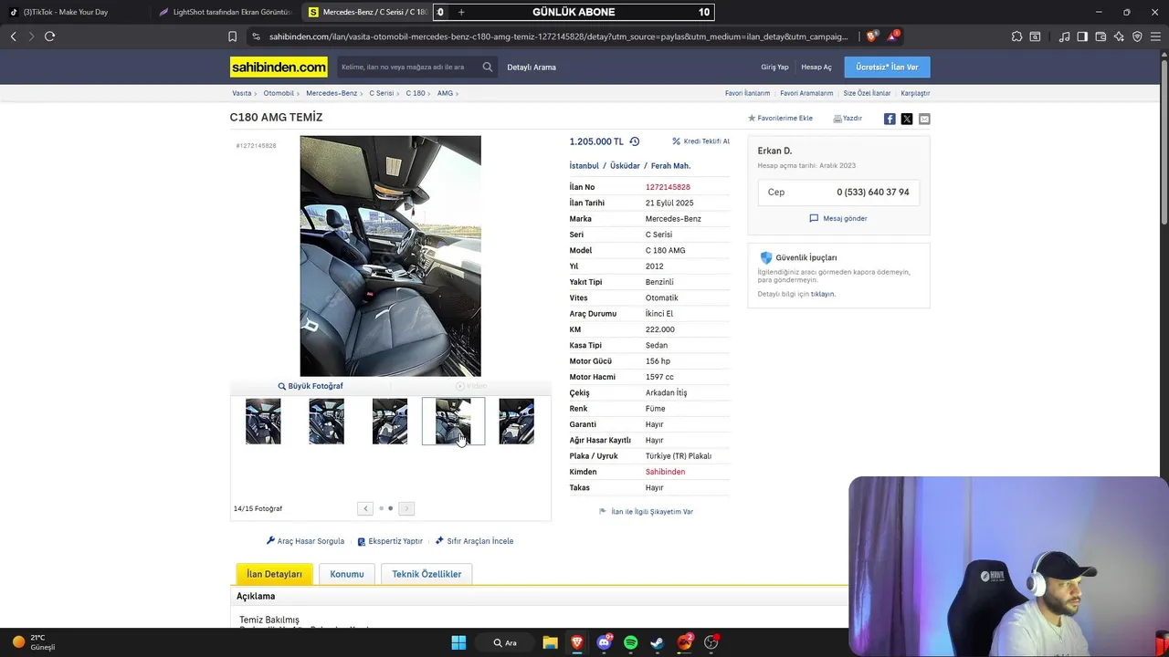The height and width of the screenshot is (657, 1169).
Task: Switch to LightShot browser tab
Action: (225, 12)
